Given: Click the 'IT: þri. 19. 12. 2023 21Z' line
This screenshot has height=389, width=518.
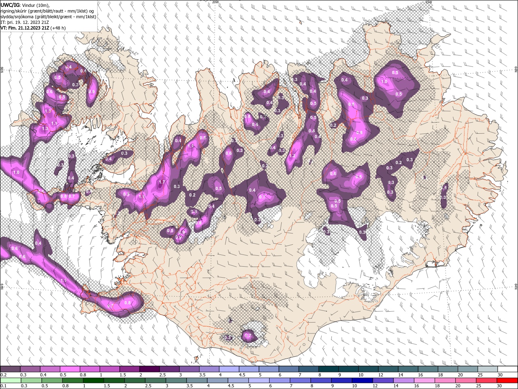Looking at the screenshot, I should (25, 22).
